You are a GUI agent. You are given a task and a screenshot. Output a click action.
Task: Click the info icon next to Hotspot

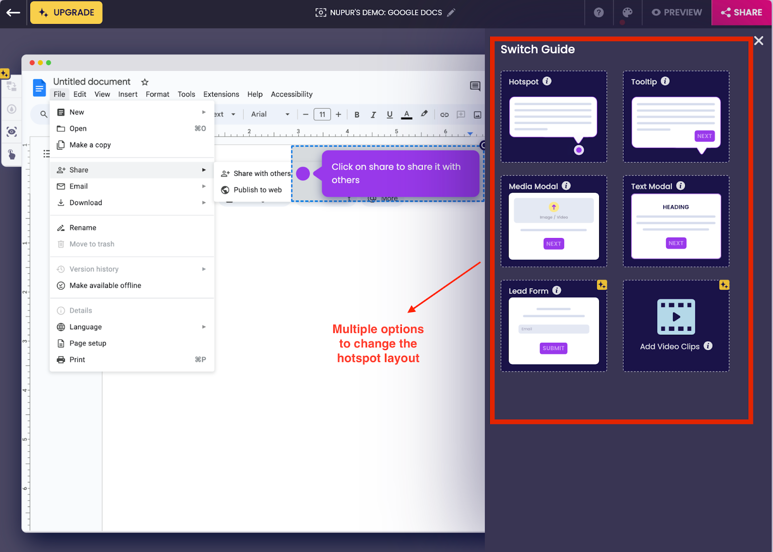point(547,81)
